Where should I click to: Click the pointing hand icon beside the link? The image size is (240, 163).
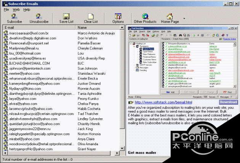(x=131, y=102)
